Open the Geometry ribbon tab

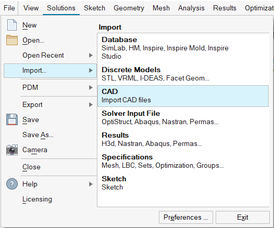pyautogui.click(x=129, y=8)
